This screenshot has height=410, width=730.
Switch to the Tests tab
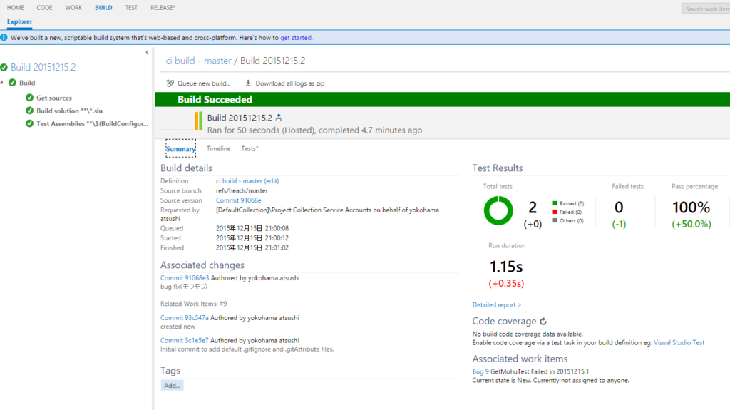pyautogui.click(x=250, y=148)
